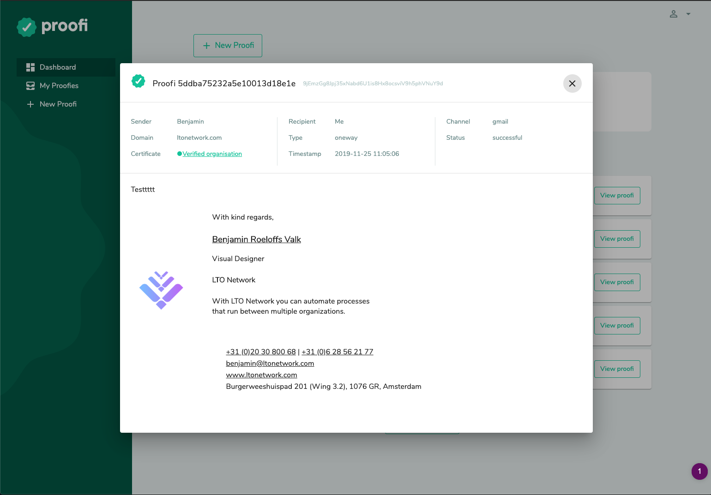
Task: Click the My Proofies inbox icon
Action: coord(30,86)
